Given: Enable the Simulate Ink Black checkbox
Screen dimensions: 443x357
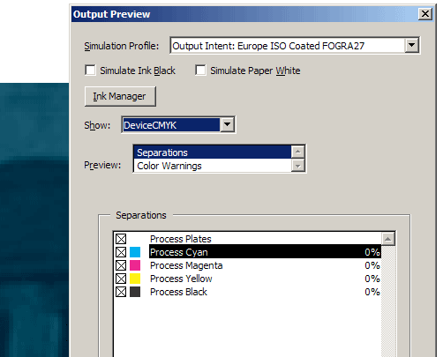Looking at the screenshot, I should (90, 71).
